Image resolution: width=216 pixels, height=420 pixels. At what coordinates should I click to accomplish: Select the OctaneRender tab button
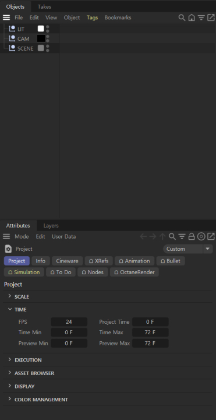[134, 272]
